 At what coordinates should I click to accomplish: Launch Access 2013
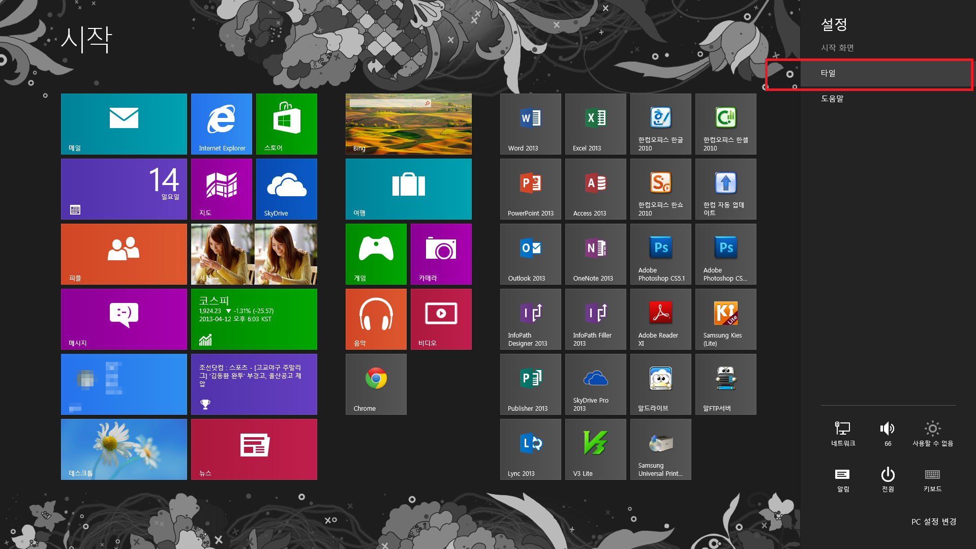pyautogui.click(x=596, y=189)
